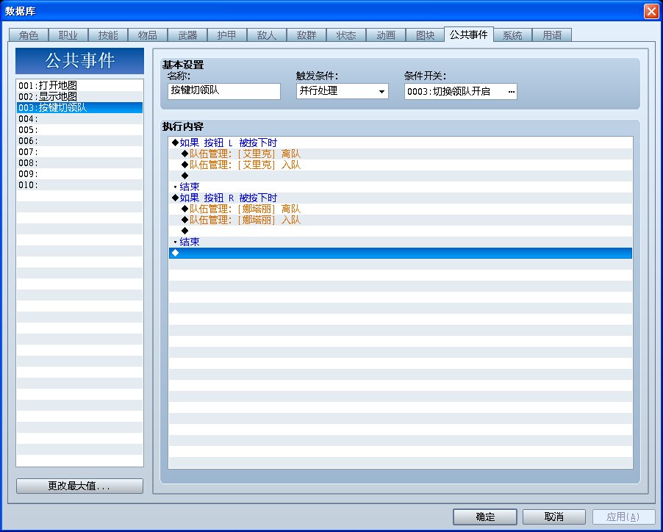663x532 pixels.
Task: Click the ellipsis button for 条件开关
Action: 511,91
